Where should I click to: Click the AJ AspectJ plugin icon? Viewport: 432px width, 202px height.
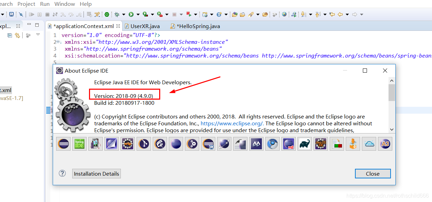tap(385, 144)
